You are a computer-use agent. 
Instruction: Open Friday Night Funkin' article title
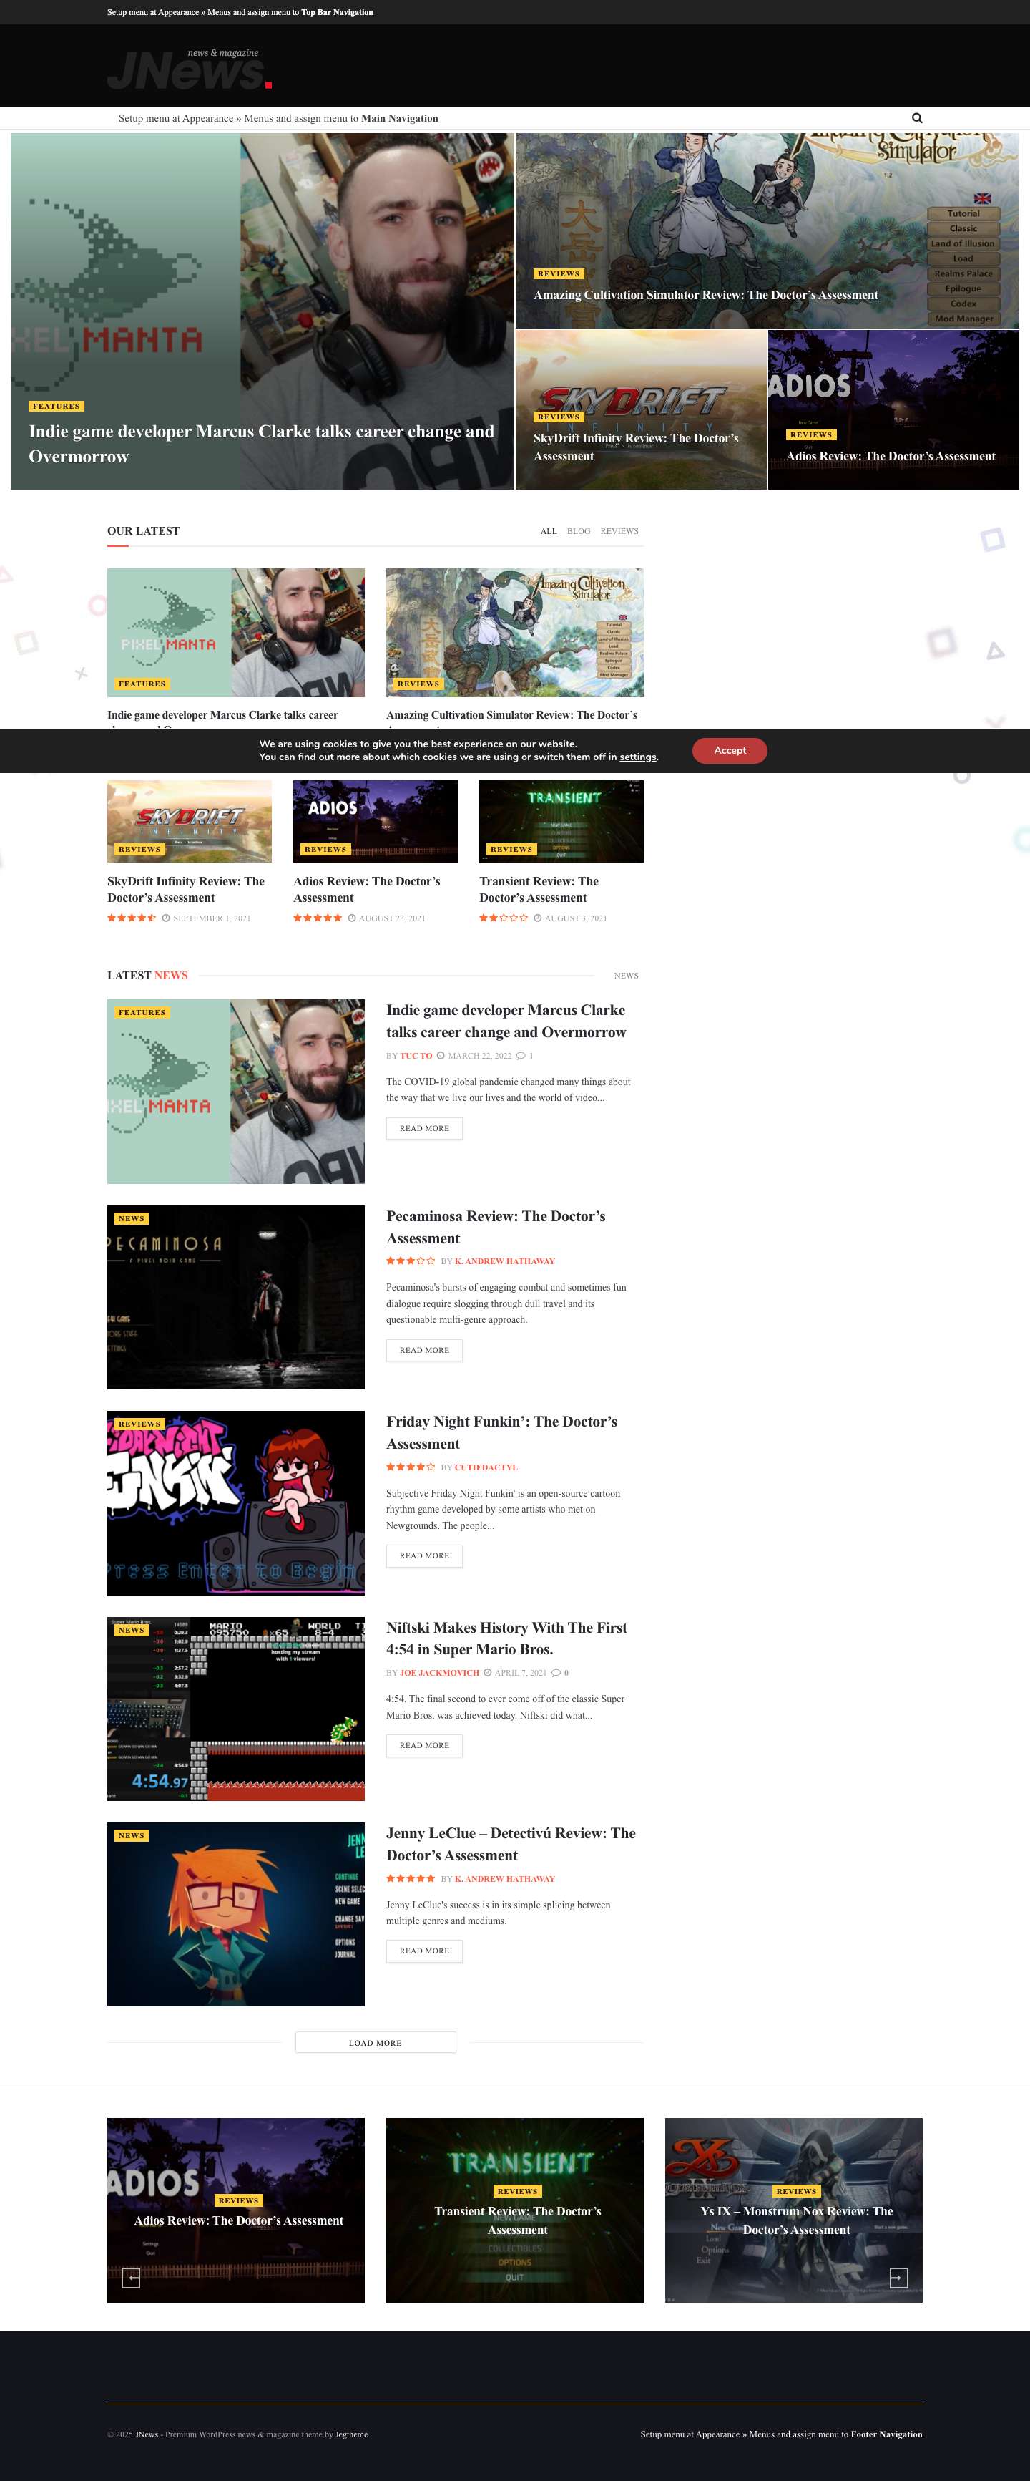[x=501, y=1432]
